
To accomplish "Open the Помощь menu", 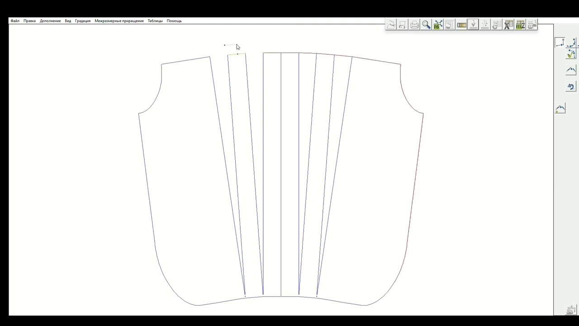I will coord(174,21).
